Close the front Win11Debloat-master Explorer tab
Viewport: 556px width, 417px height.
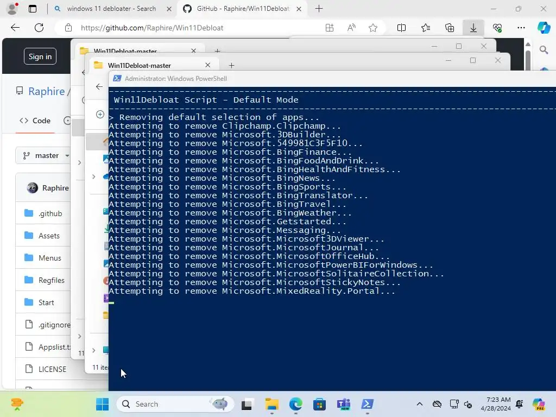[x=208, y=65]
